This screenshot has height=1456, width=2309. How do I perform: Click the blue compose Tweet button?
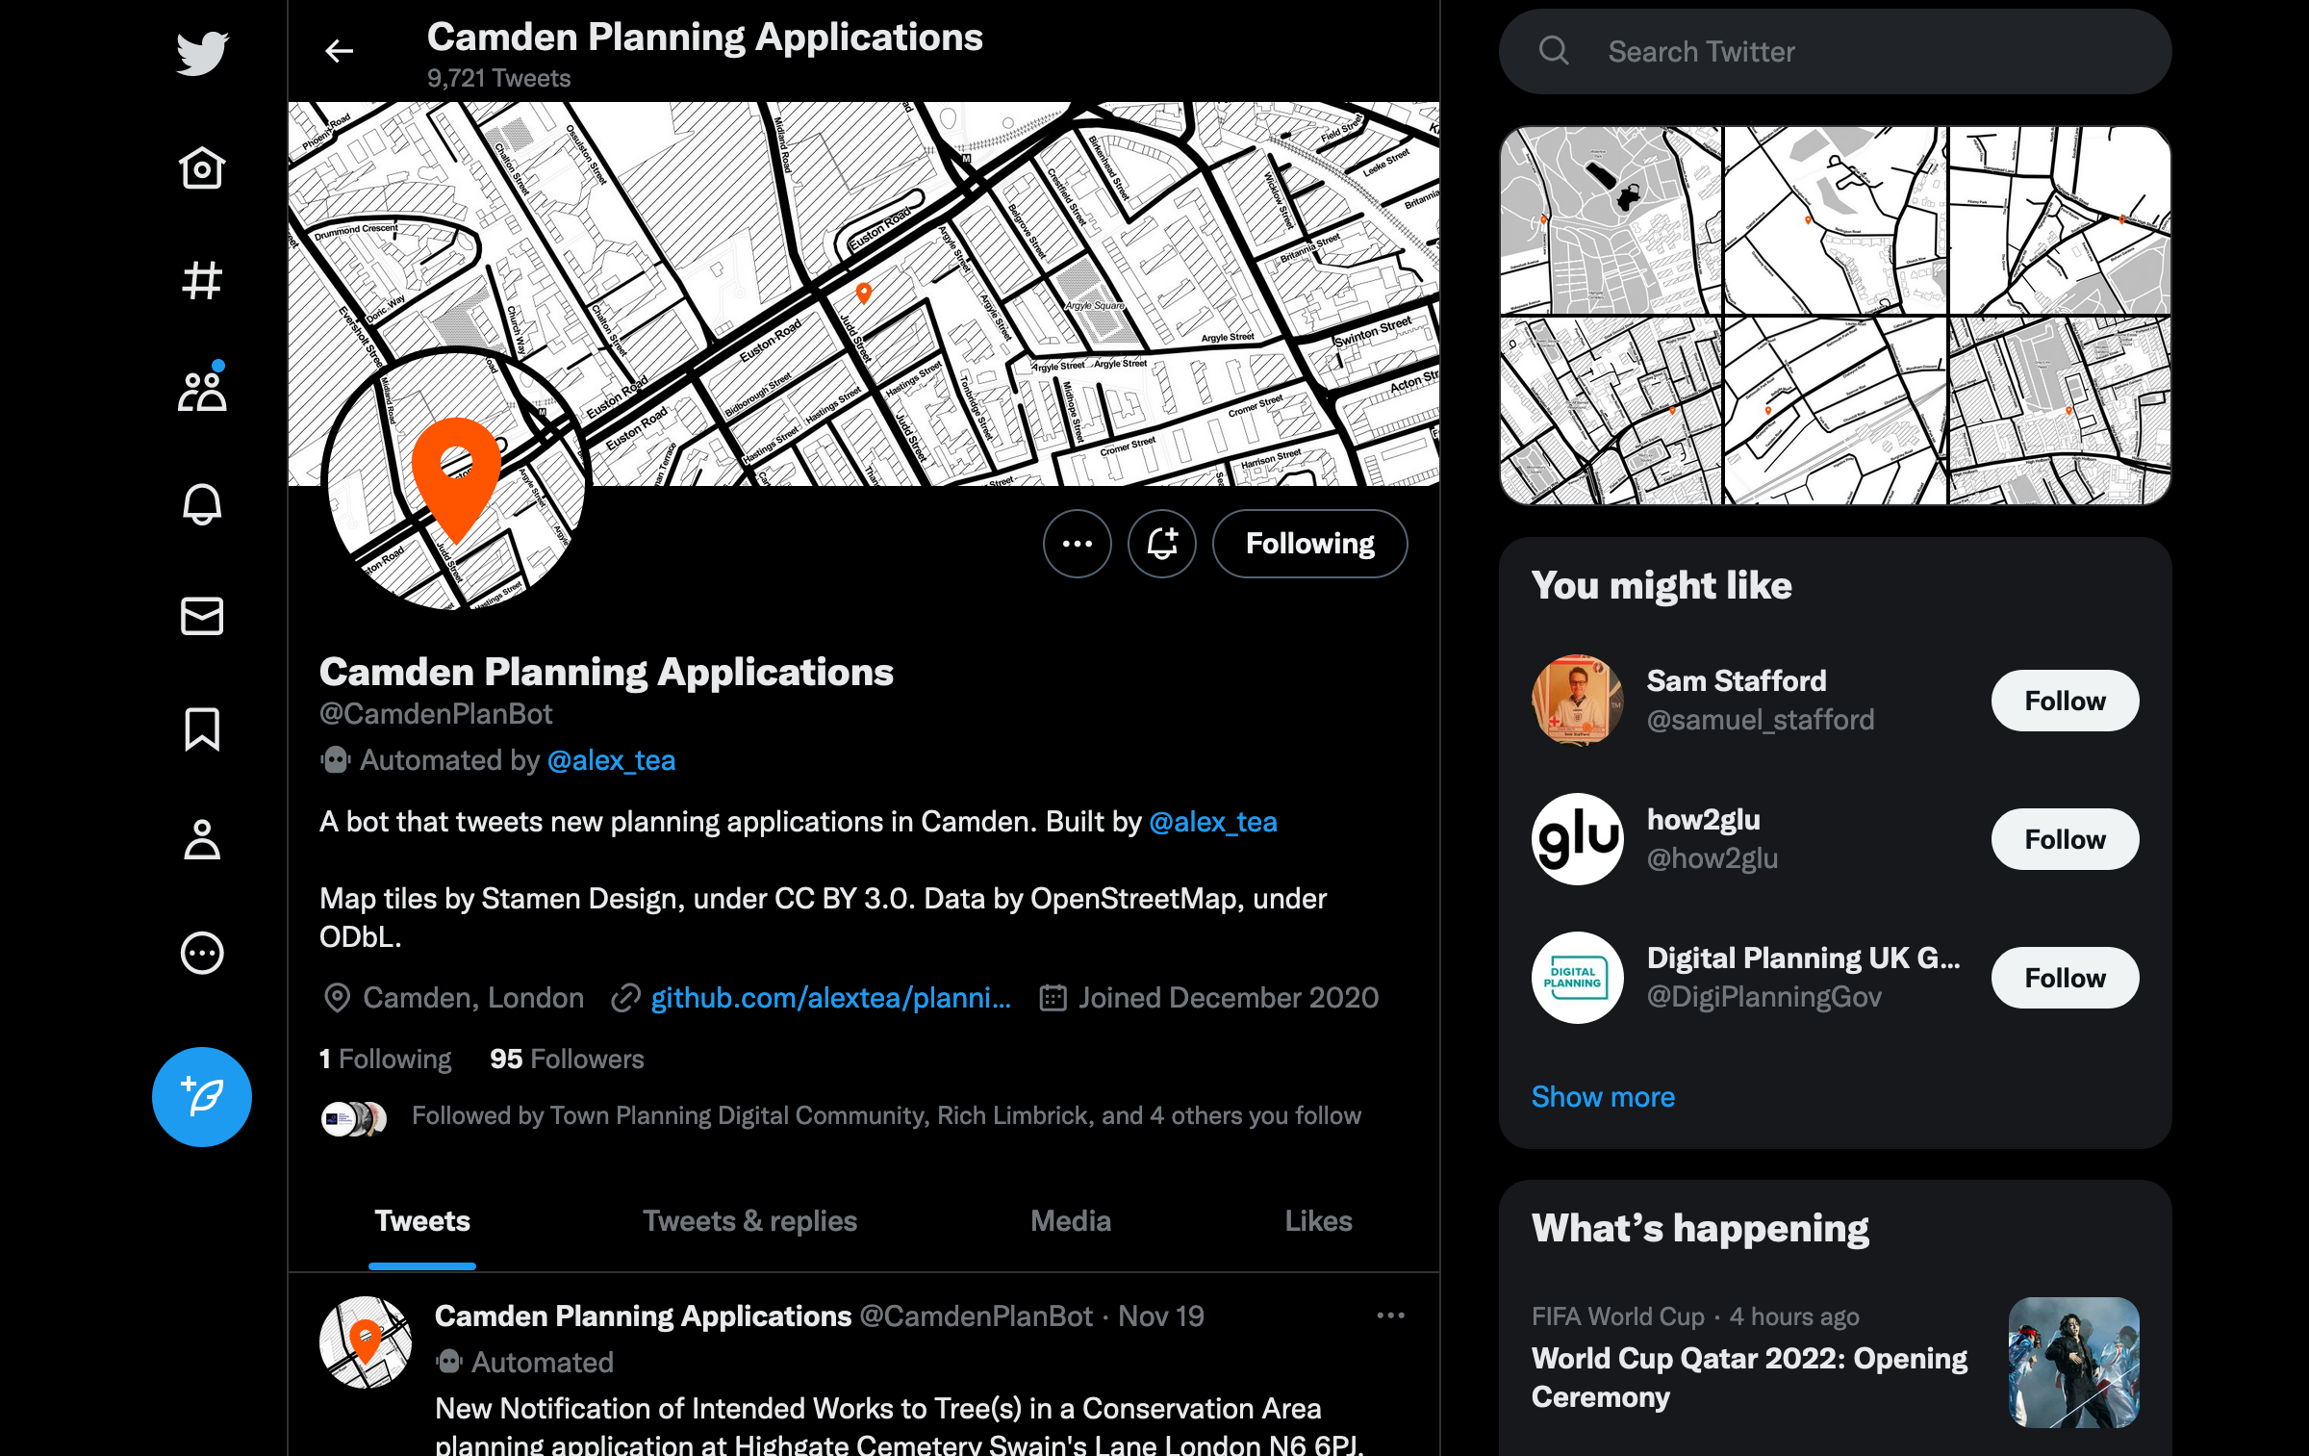[x=202, y=1096]
